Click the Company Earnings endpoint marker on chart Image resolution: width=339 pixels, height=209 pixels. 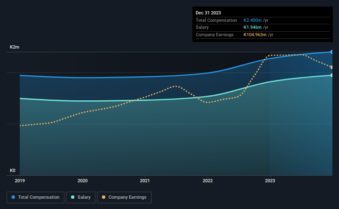pos(332,67)
